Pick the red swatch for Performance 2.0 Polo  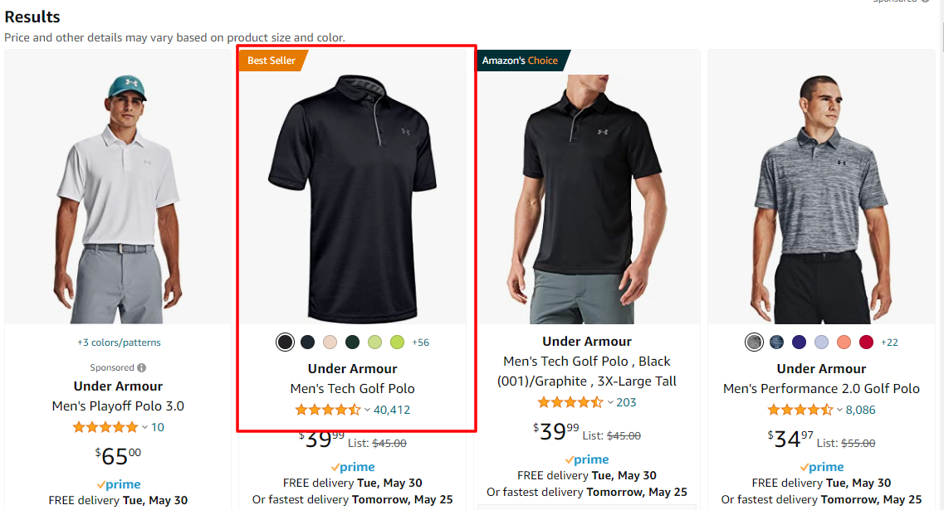[866, 342]
